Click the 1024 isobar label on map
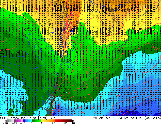Image resolution: width=161 pixels, height=124 pixels. coord(131,75)
